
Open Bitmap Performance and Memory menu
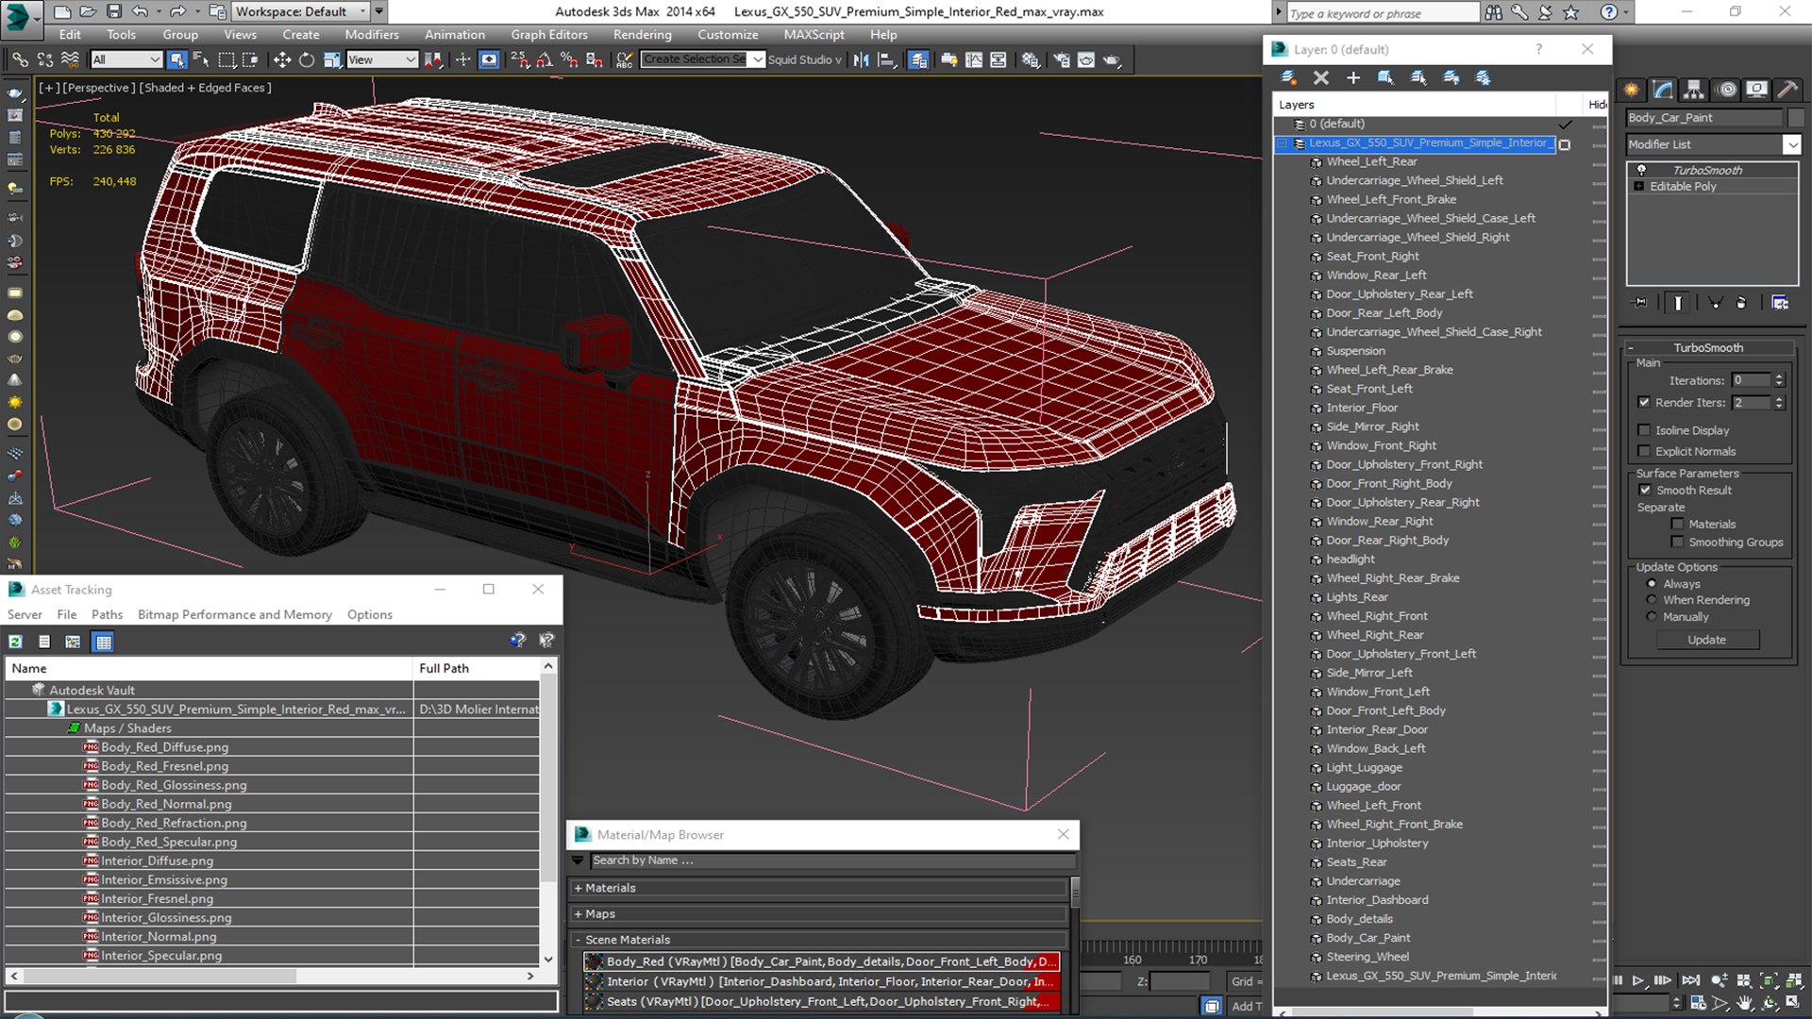235,614
